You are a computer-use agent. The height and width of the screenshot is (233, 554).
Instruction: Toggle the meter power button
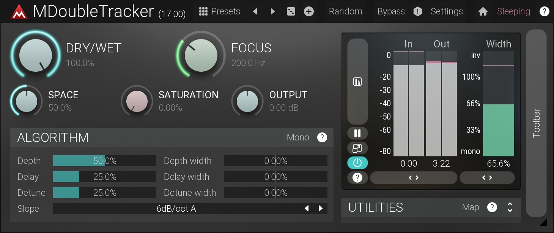click(357, 163)
